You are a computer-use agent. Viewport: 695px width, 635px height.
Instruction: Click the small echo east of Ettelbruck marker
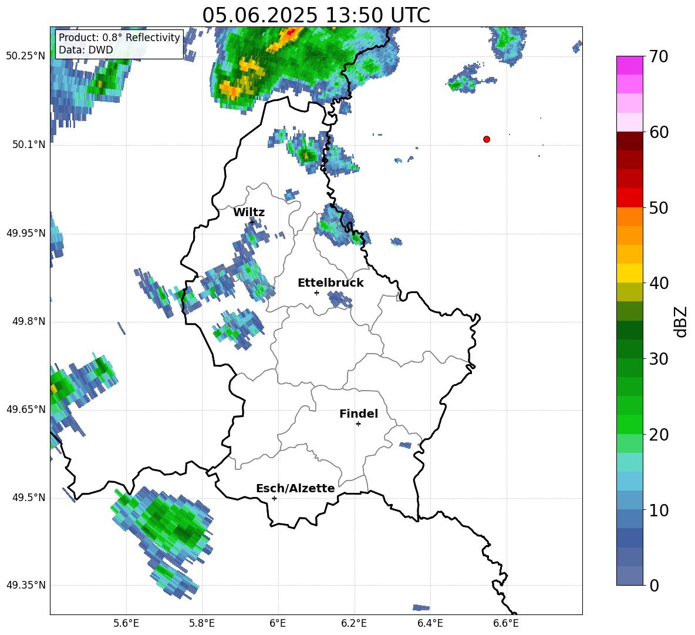tap(340, 300)
